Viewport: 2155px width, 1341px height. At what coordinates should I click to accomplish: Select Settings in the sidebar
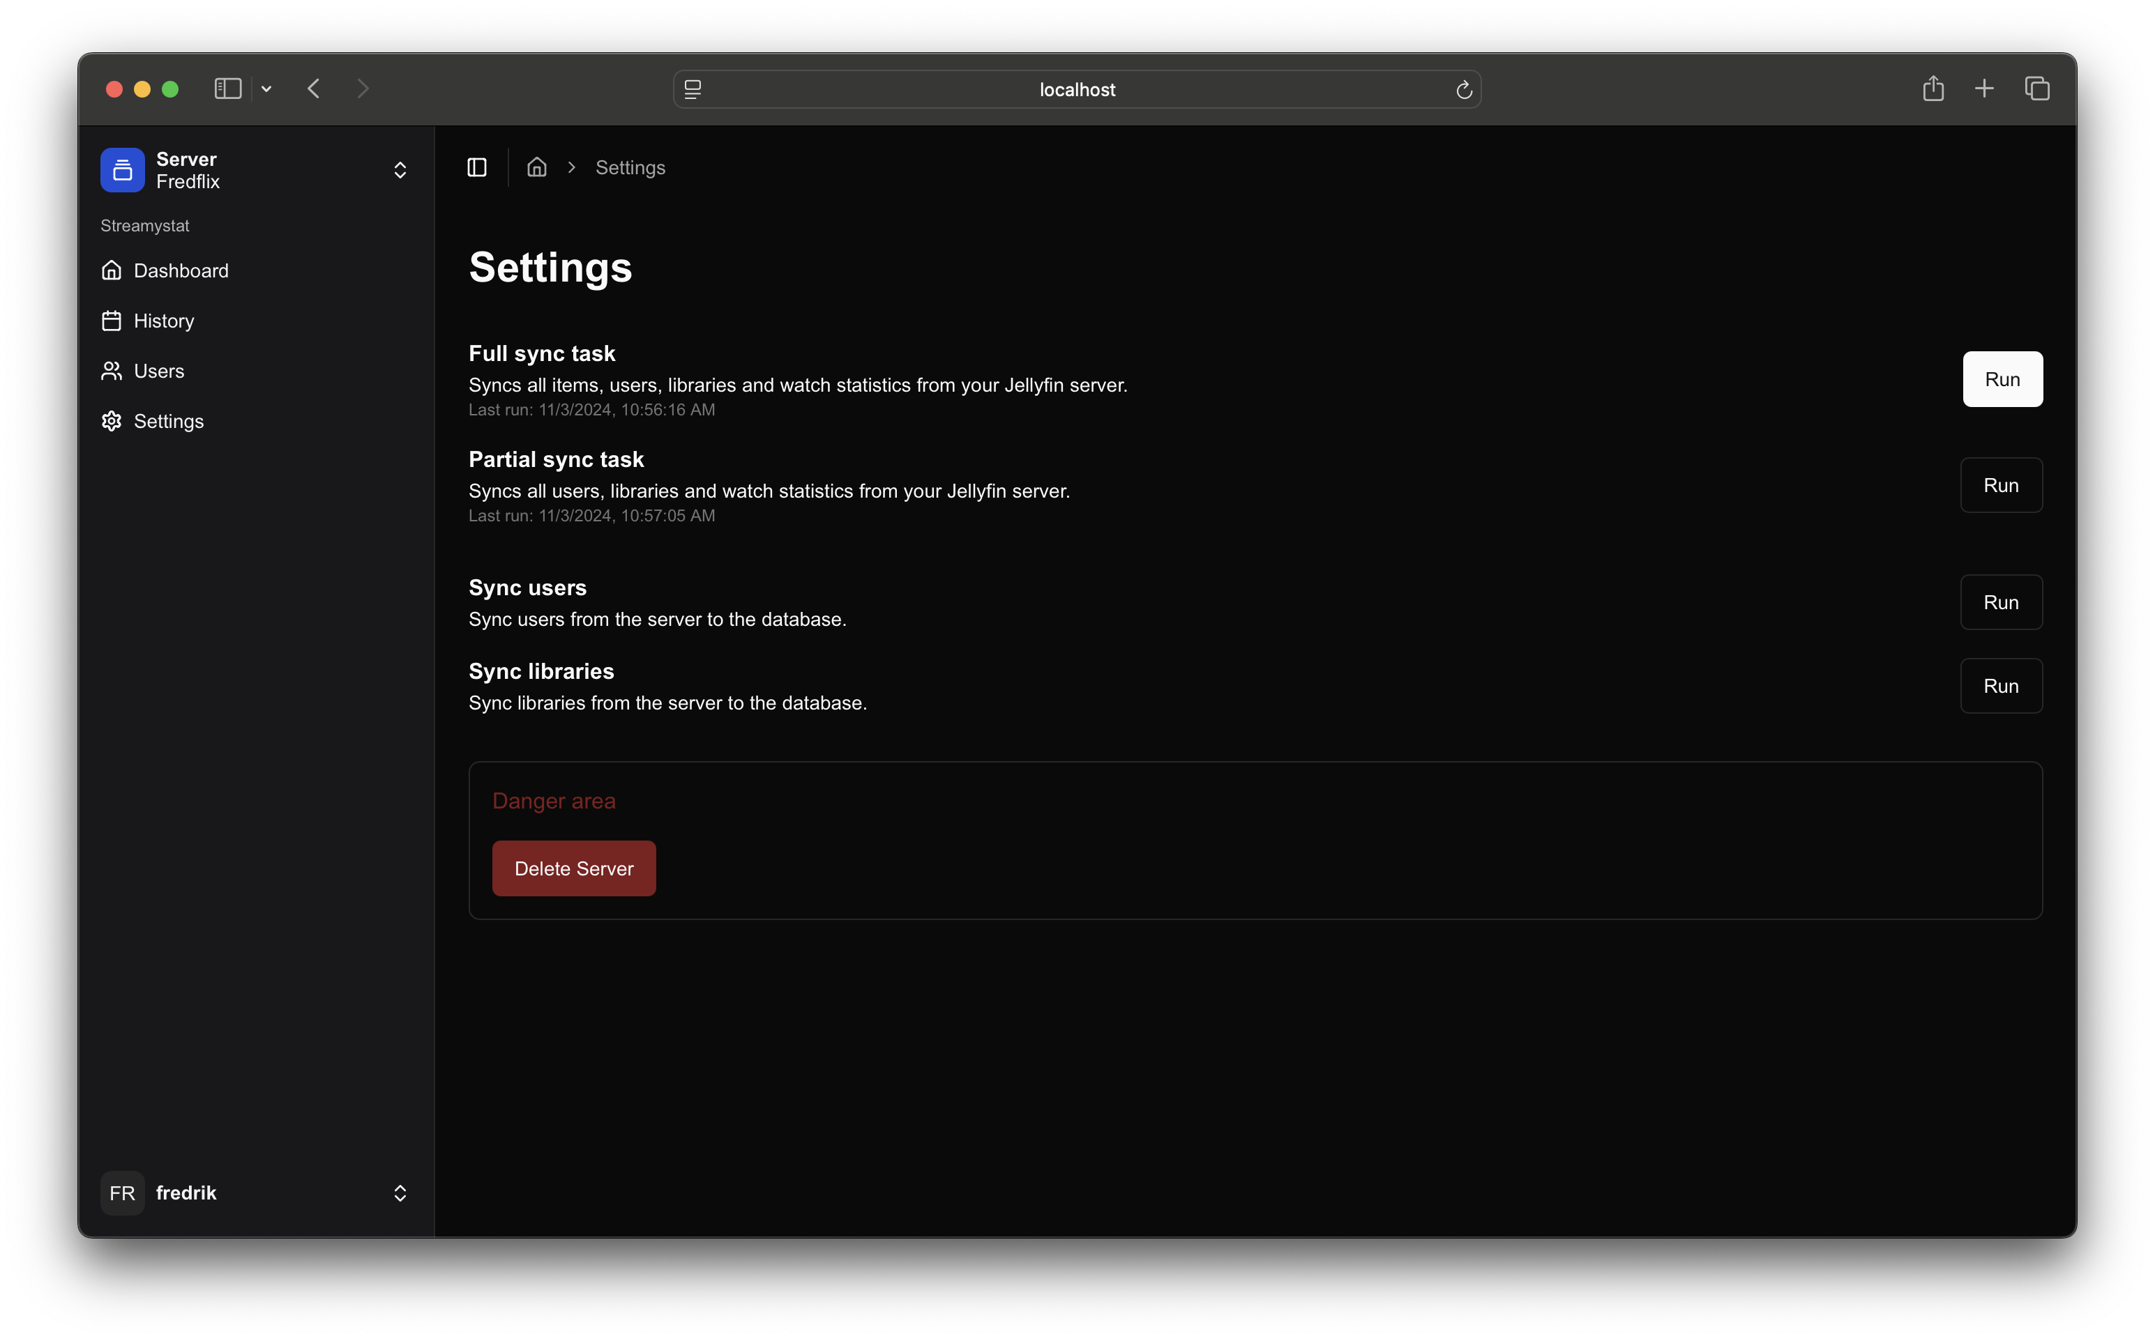pos(255,421)
